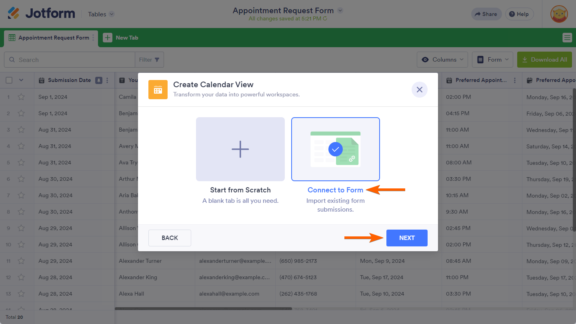The image size is (576, 324).
Task: Open the user avatar menu
Action: point(559,14)
